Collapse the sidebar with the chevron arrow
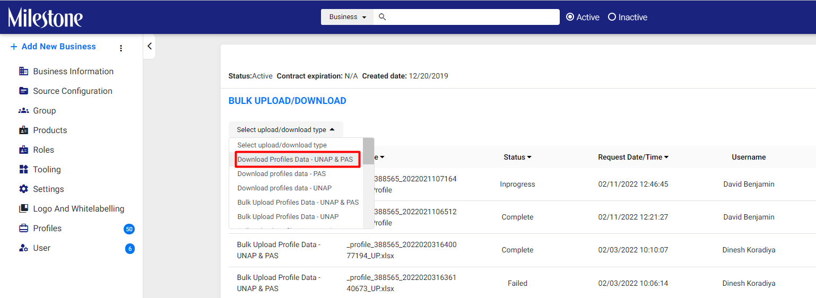816x298 pixels. tap(150, 46)
